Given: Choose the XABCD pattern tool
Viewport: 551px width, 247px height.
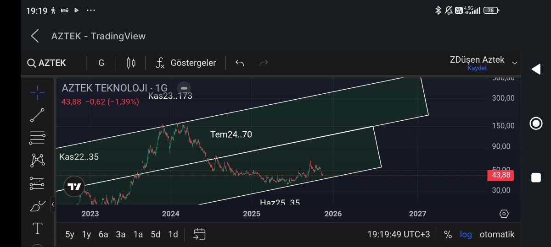Looking at the screenshot, I should [38, 160].
